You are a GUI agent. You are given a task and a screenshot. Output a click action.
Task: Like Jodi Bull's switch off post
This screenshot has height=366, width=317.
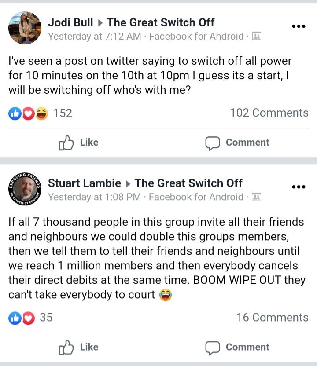(x=78, y=143)
